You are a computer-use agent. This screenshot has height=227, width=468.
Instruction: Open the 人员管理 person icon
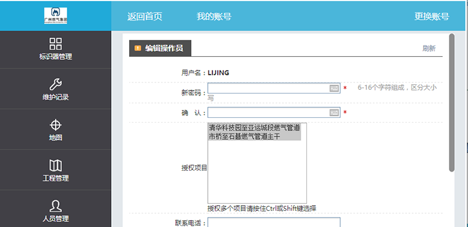coord(56,206)
